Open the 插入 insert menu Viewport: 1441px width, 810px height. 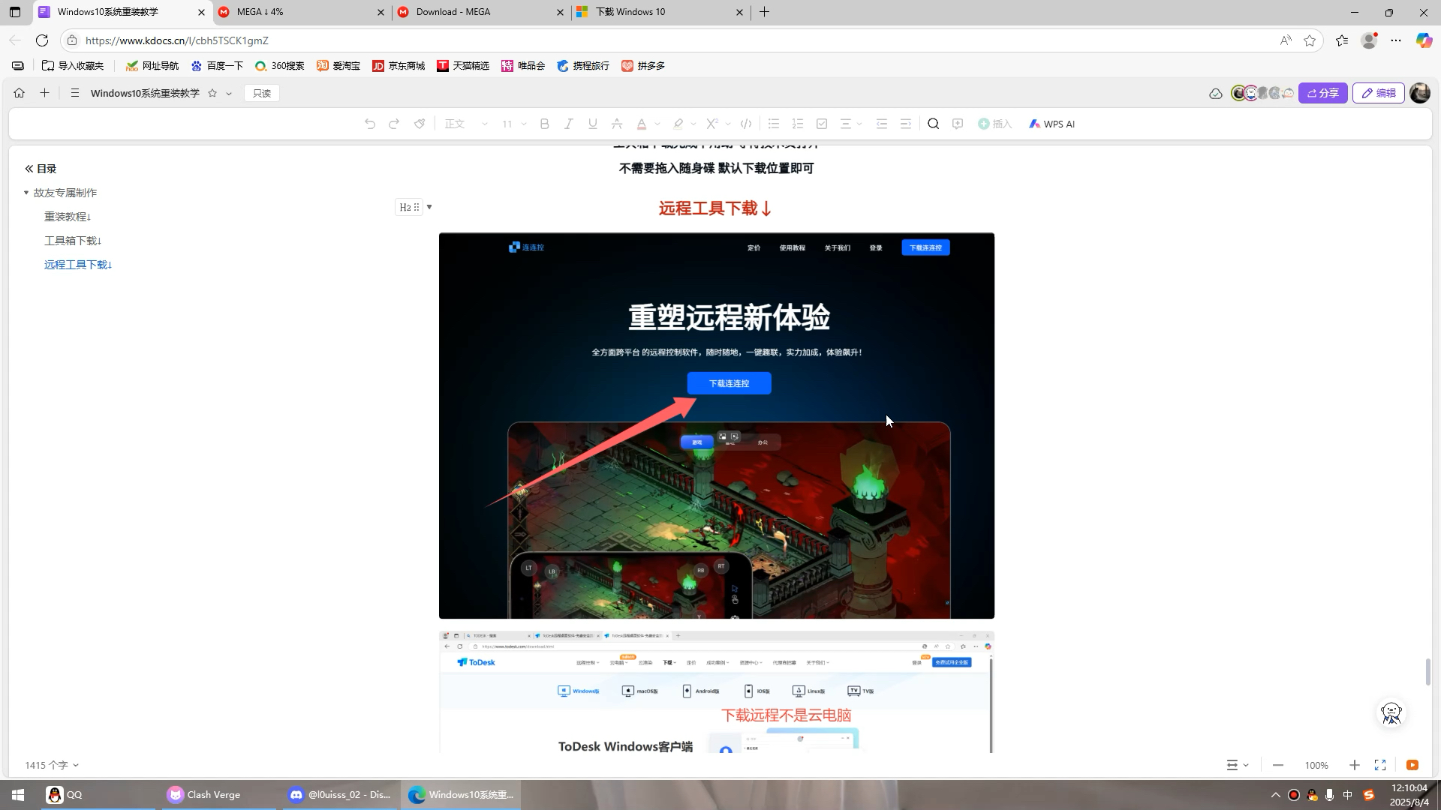(994, 124)
